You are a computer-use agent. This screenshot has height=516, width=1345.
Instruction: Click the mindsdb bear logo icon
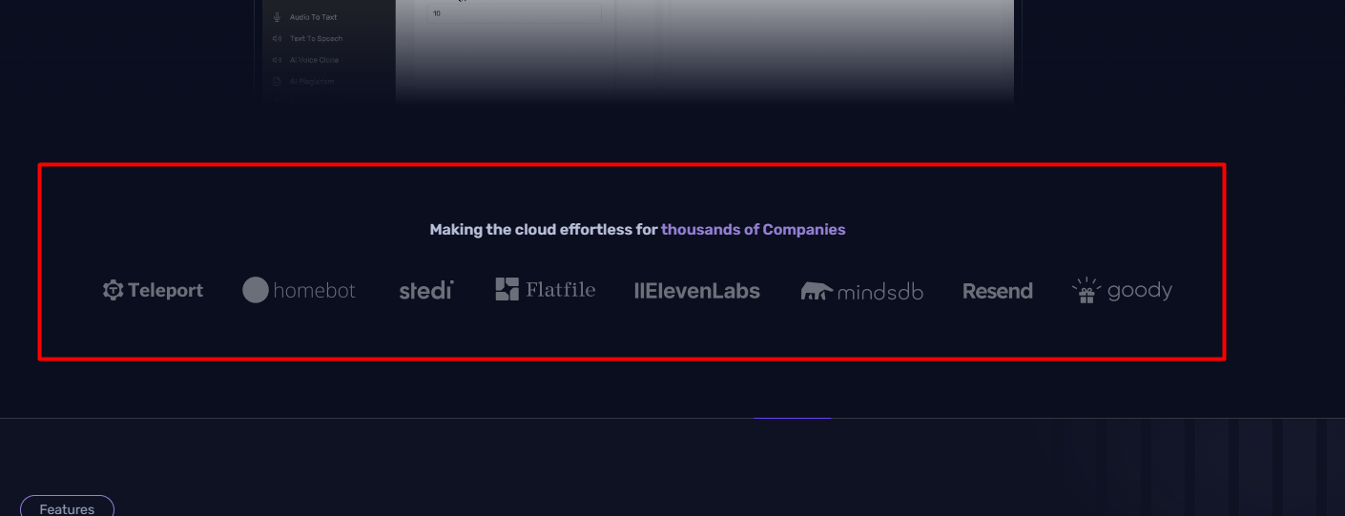point(817,291)
